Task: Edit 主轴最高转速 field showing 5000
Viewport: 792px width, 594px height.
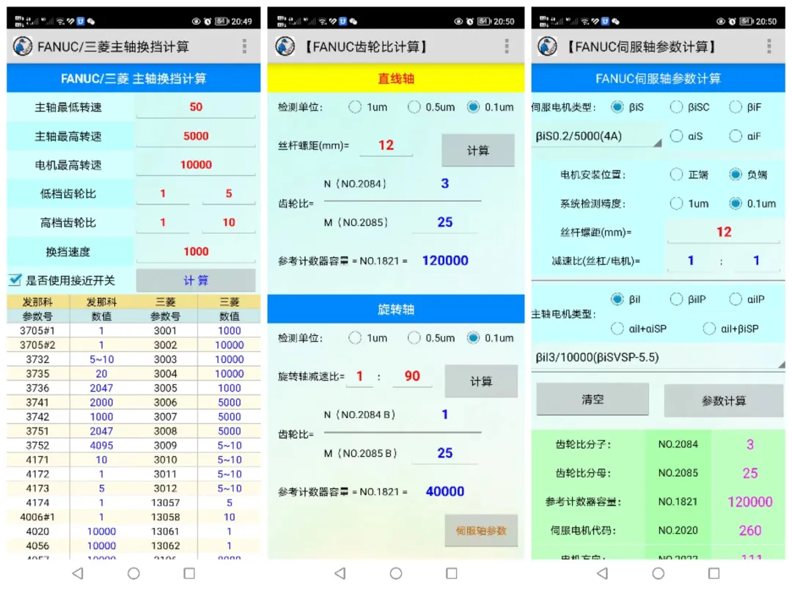Action: click(x=196, y=136)
